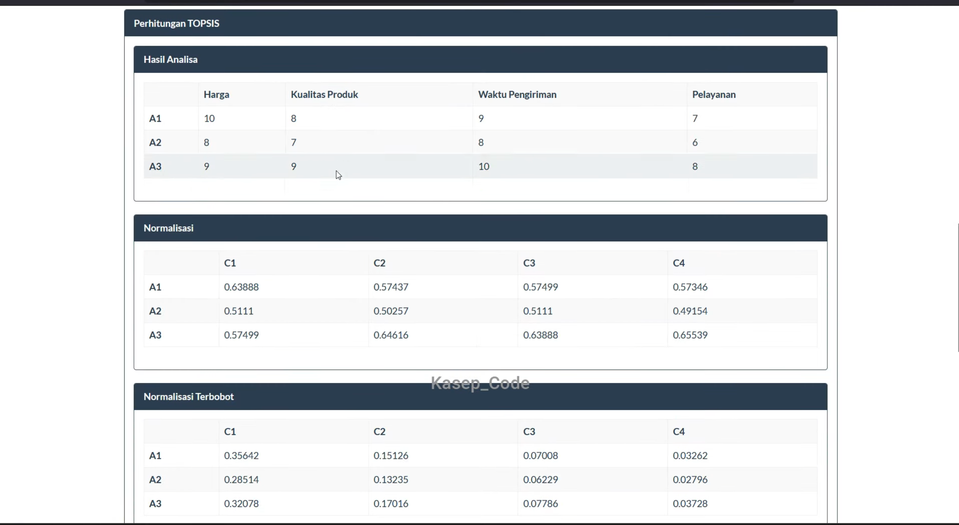Click the C4 header in Normalisasi table
The height and width of the screenshot is (525, 959).
(678, 263)
